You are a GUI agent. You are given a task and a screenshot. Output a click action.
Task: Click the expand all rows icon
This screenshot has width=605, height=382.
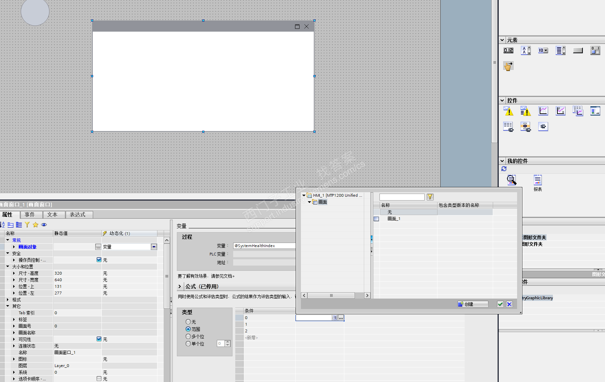point(19,225)
